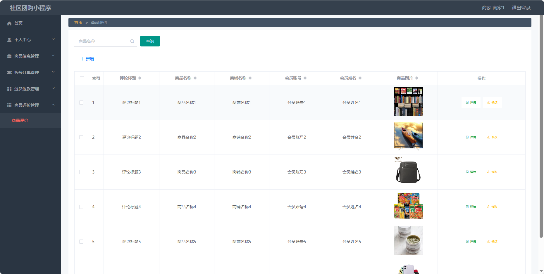Open 详情 for row 评论标题2

pyautogui.click(x=471, y=137)
